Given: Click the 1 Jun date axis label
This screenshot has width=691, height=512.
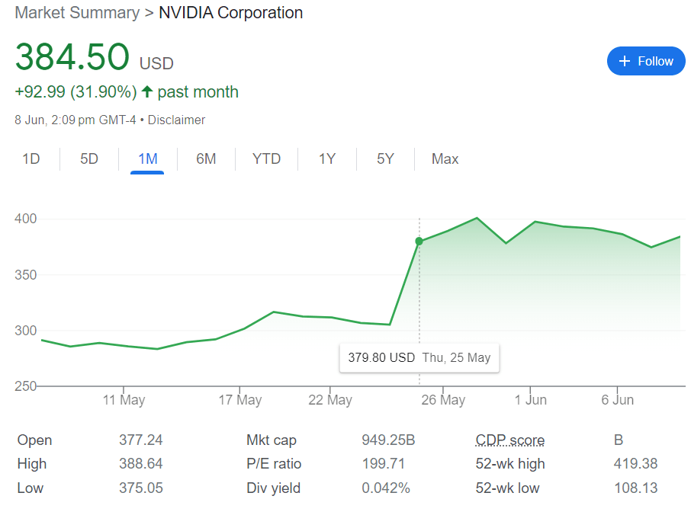Looking at the screenshot, I should click(x=530, y=399).
